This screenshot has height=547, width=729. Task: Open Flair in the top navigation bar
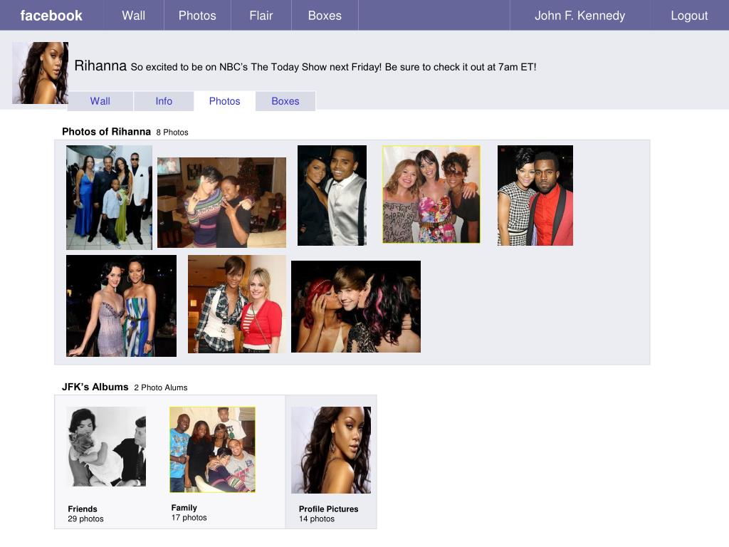(261, 16)
